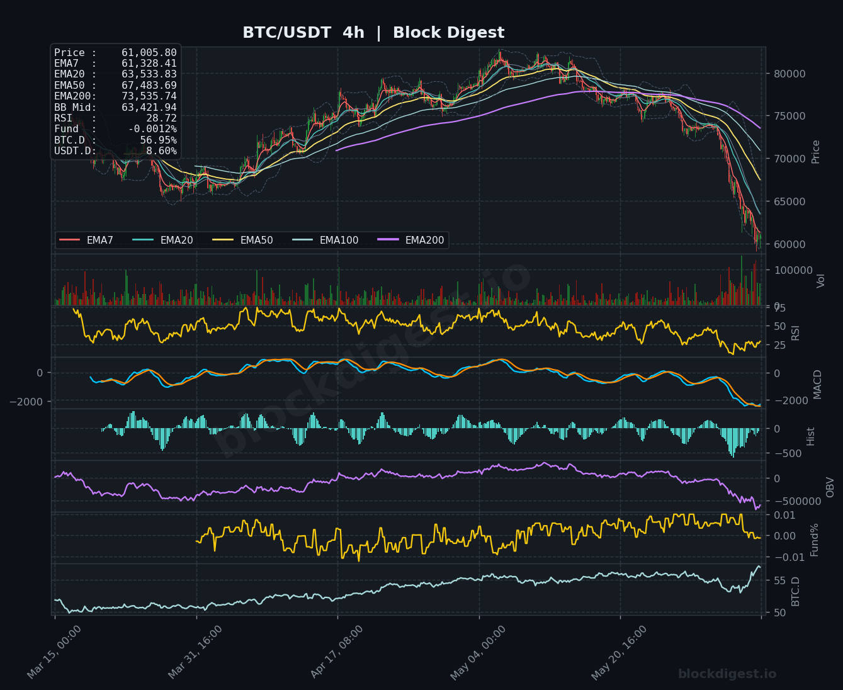Click the Mar 15, 00:00 date label
The width and height of the screenshot is (843, 690).
pyautogui.click(x=54, y=652)
